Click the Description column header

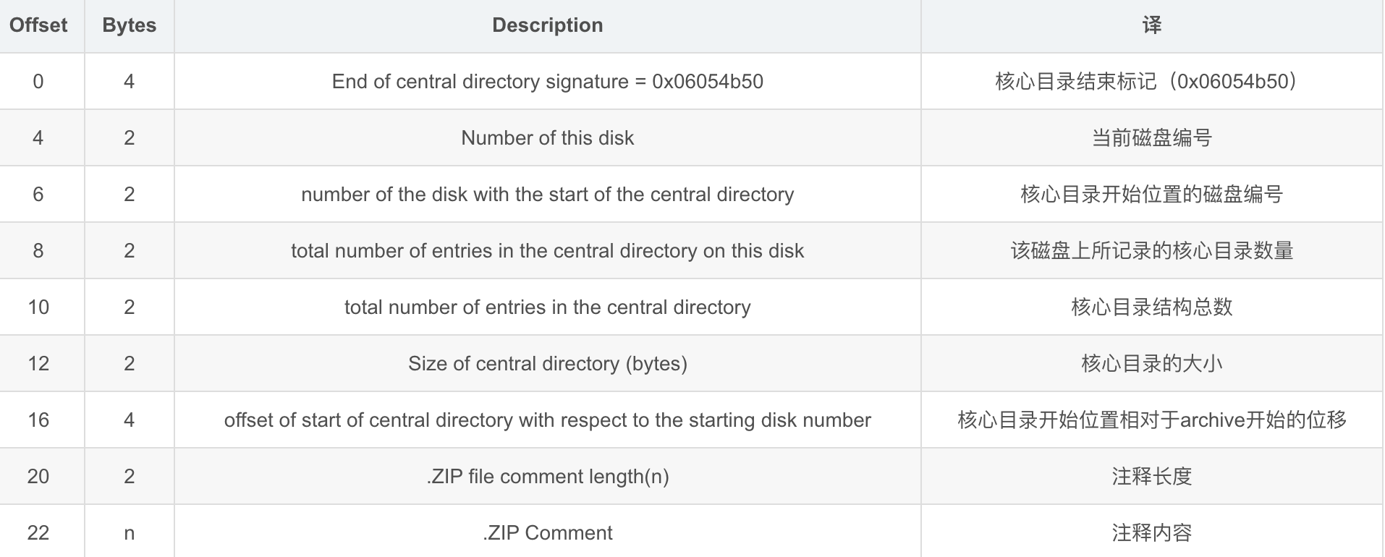pos(547,25)
